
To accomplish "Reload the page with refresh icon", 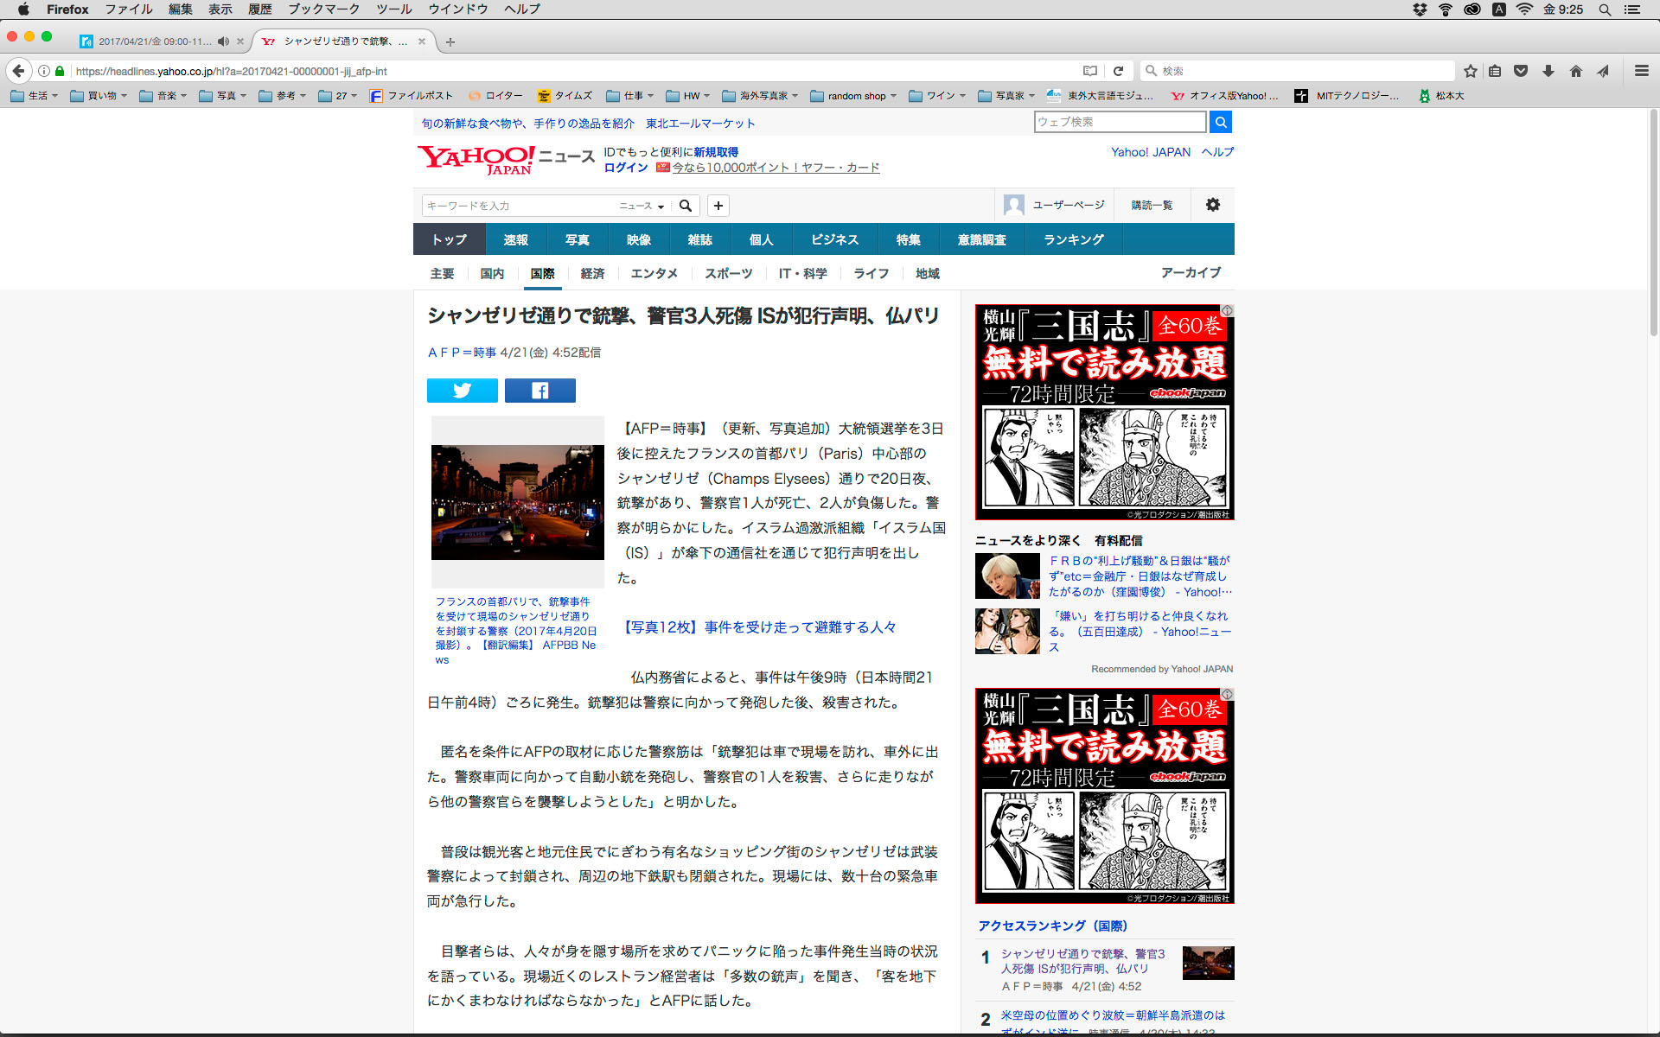I will click(x=1118, y=71).
